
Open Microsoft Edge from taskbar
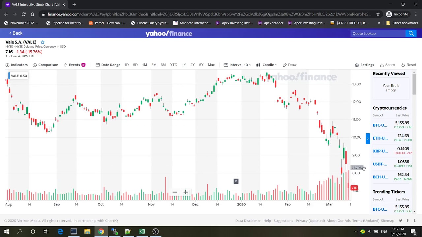(x=60, y=231)
